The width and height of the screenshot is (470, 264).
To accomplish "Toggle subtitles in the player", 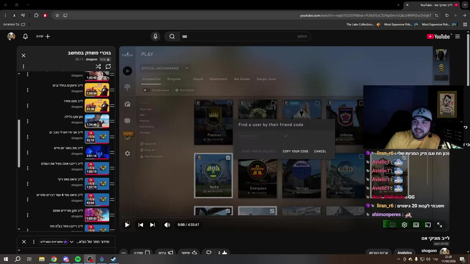I will (x=393, y=225).
